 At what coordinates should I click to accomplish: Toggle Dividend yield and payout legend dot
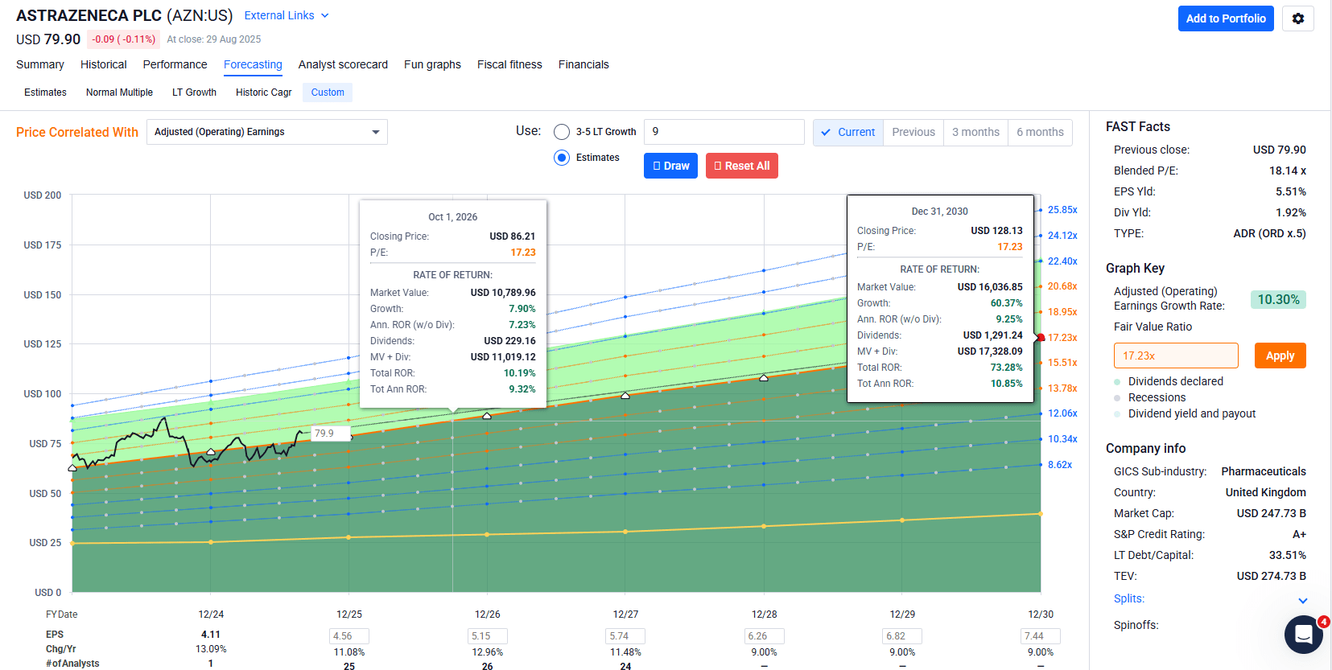tap(1117, 414)
